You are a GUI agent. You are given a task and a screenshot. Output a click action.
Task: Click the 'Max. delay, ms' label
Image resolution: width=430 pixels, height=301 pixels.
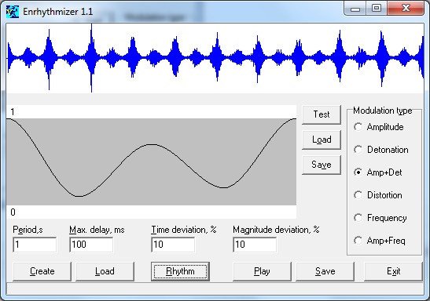[97, 230]
